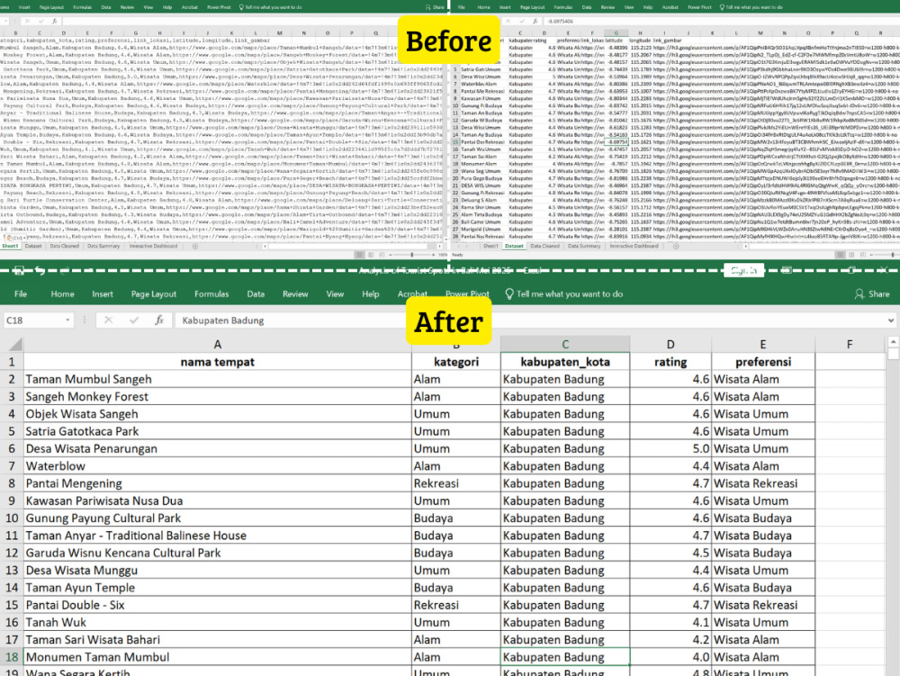Open the Acrobat tab in the top-left window

coord(189,7)
